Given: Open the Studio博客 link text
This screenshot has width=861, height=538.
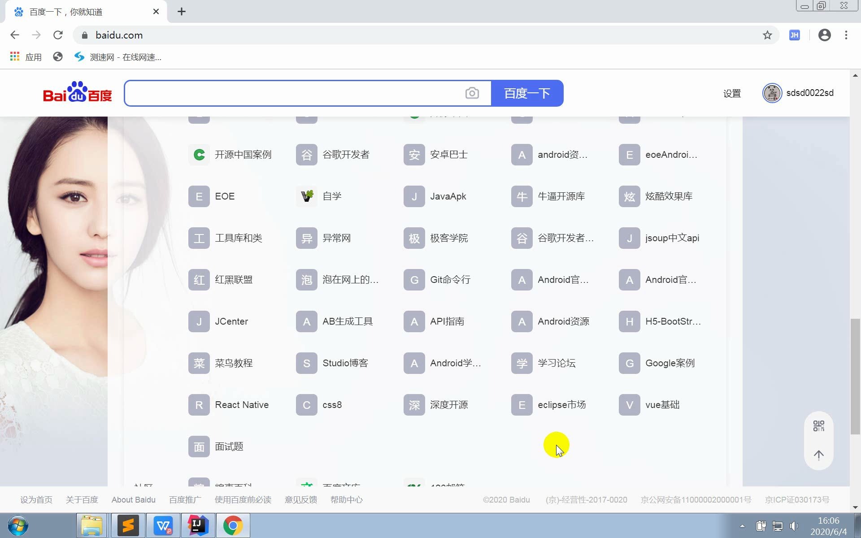Looking at the screenshot, I should (x=345, y=363).
